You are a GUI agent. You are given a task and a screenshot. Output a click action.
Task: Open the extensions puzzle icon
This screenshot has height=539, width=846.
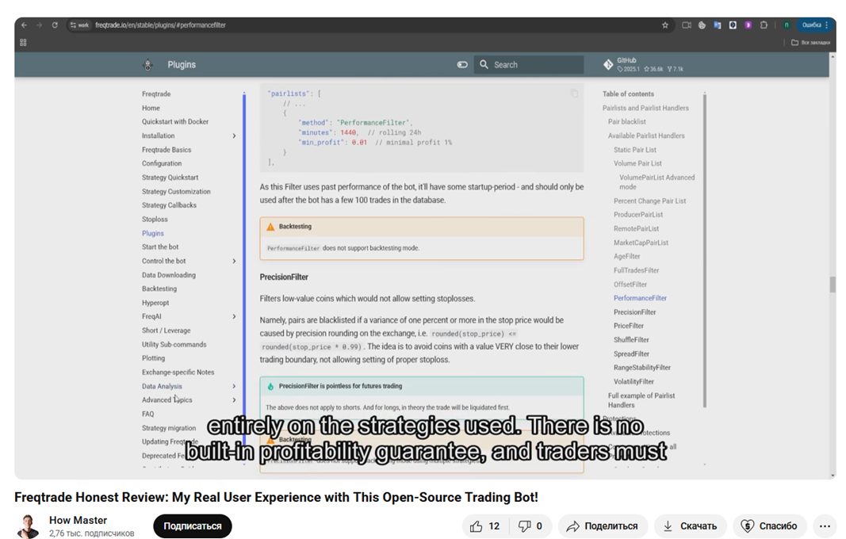click(x=764, y=25)
